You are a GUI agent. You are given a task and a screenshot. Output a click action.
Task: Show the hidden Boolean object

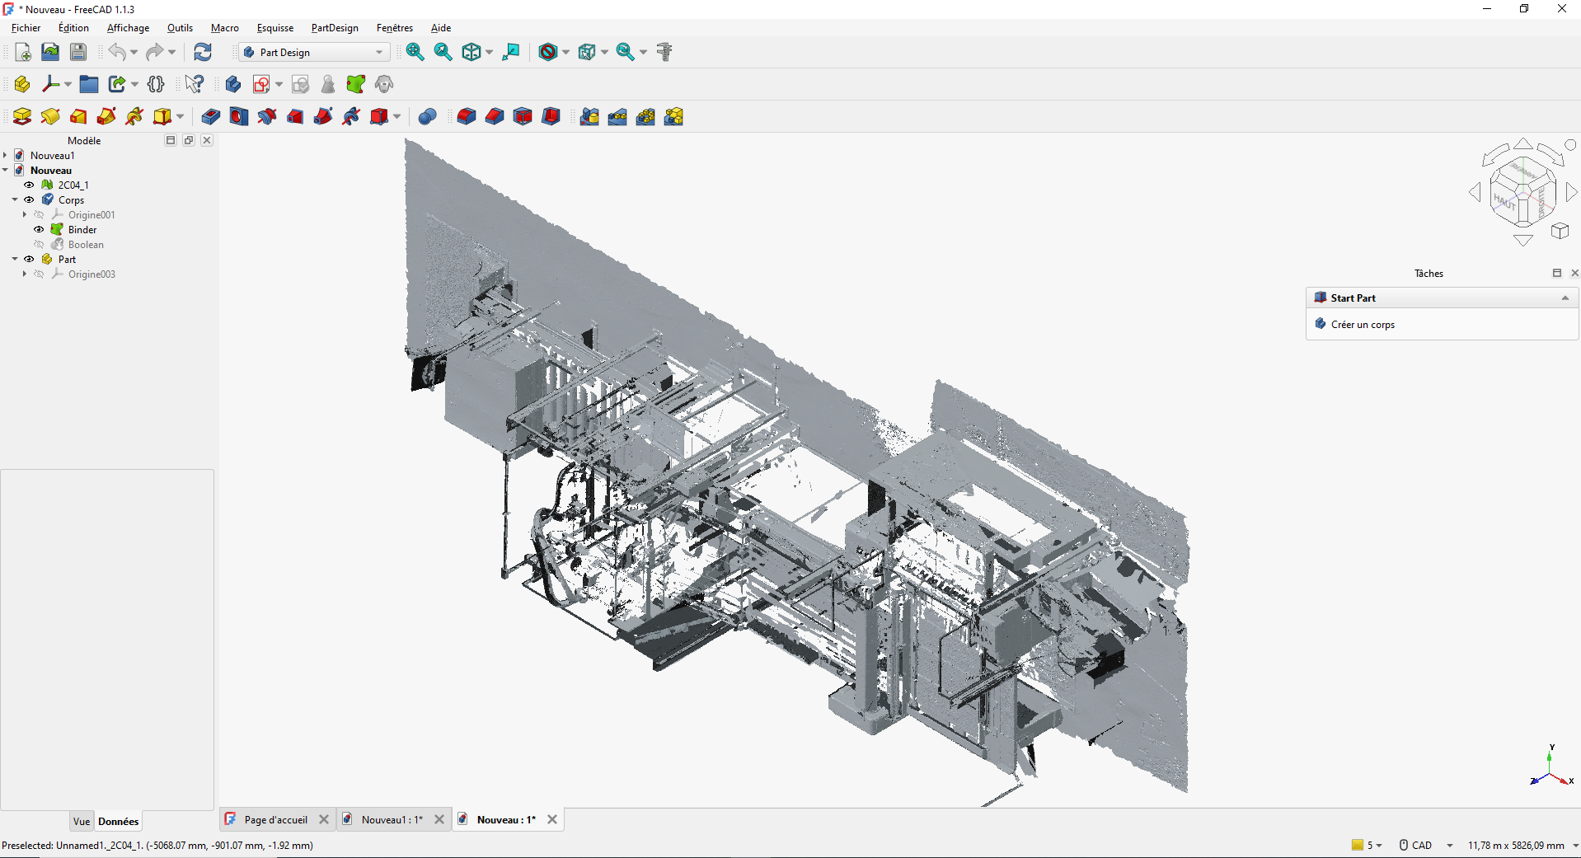coord(39,245)
